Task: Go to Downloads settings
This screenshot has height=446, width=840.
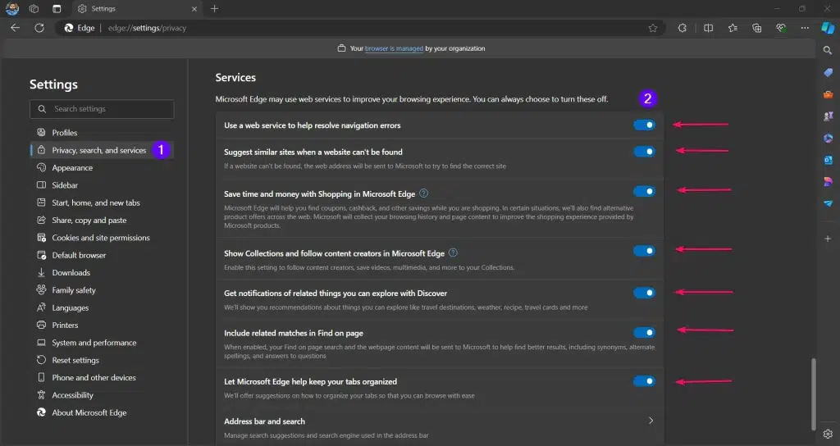Action: (x=102, y=272)
